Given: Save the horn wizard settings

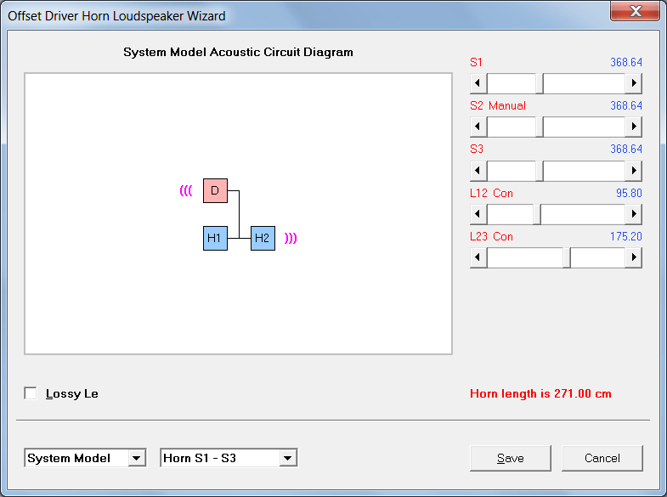Looking at the screenshot, I should click(511, 458).
